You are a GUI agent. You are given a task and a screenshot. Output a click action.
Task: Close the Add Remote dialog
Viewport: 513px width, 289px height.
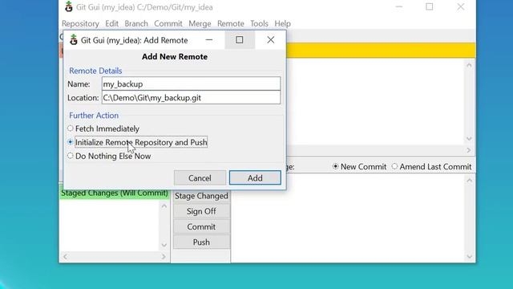coord(271,40)
